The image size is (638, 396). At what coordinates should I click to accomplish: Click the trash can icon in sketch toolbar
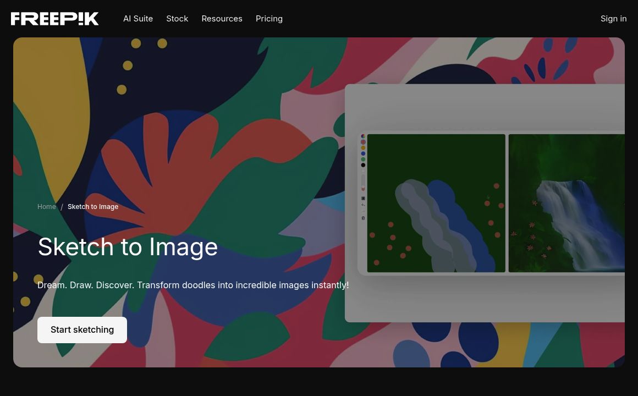363,218
